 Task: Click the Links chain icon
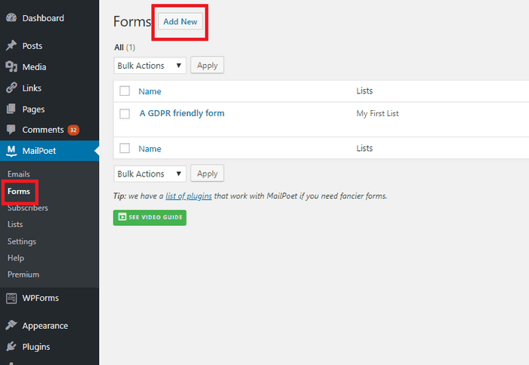click(11, 88)
